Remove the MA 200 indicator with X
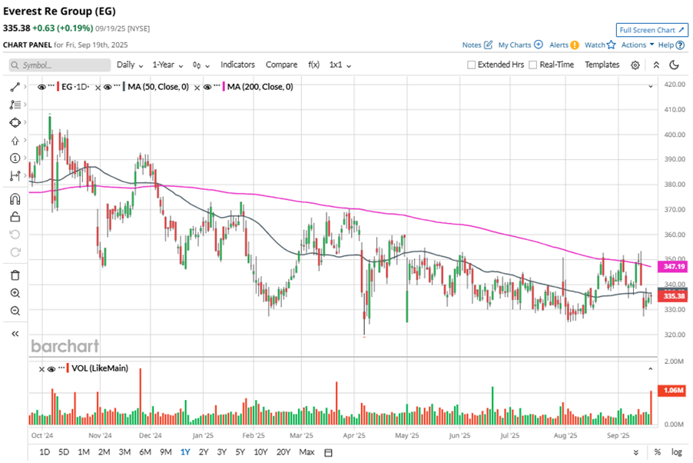Image resolution: width=693 pixels, height=463 pixels. coord(197,88)
